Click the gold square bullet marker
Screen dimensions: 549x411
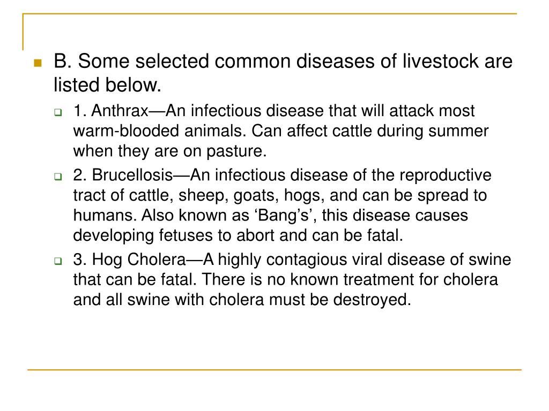pos(38,63)
